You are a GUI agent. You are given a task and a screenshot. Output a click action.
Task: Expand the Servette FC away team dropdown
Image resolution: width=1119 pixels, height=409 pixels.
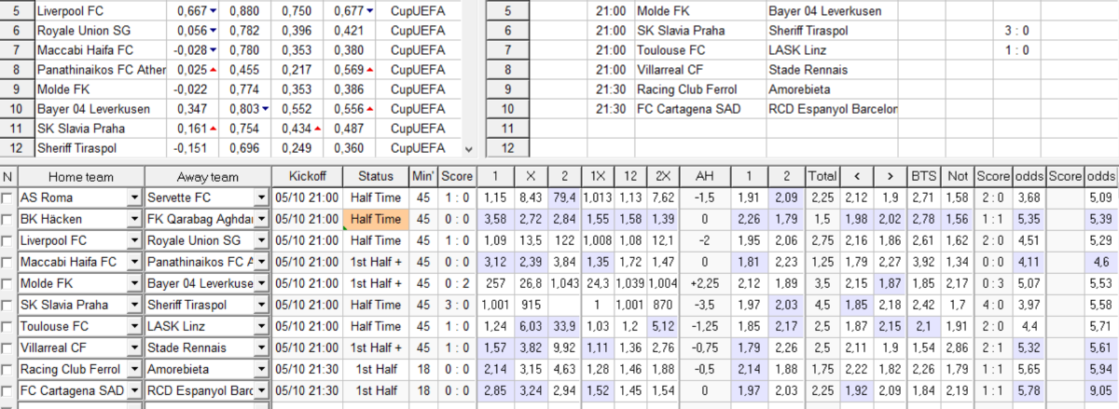pyautogui.click(x=262, y=198)
